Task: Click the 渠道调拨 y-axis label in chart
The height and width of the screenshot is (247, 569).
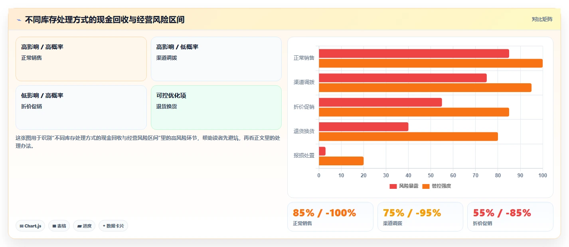Action: pos(304,82)
